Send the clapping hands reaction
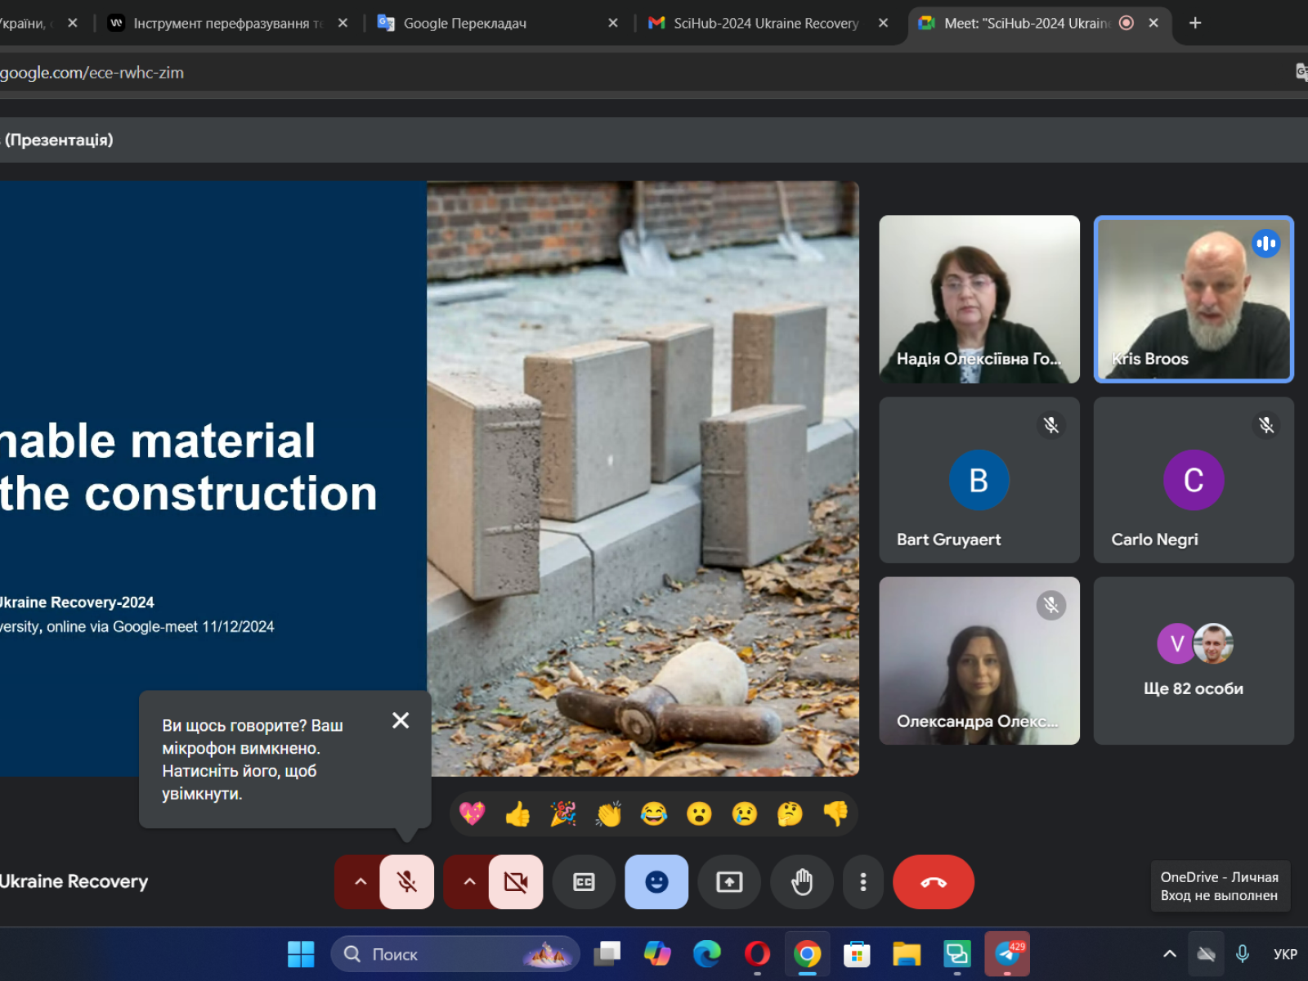 tap(609, 813)
